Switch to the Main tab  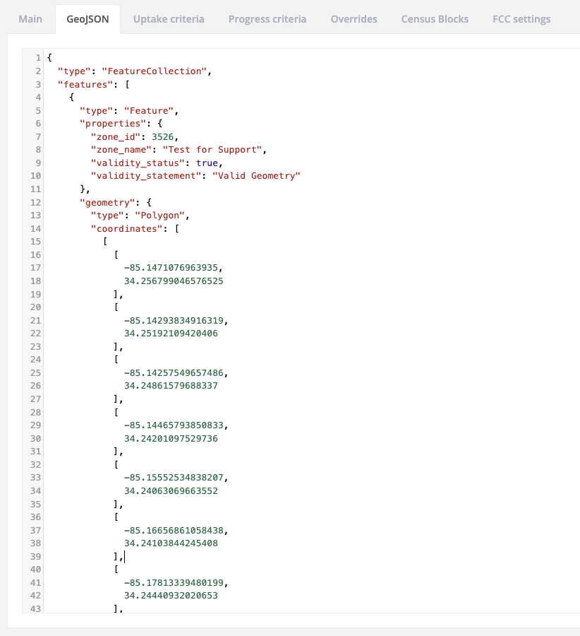(x=30, y=19)
